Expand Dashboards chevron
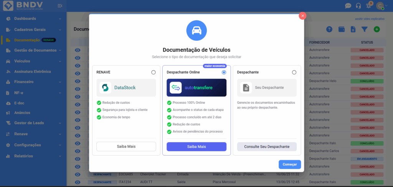Viewport: 393px width, 187px height. [60, 19]
